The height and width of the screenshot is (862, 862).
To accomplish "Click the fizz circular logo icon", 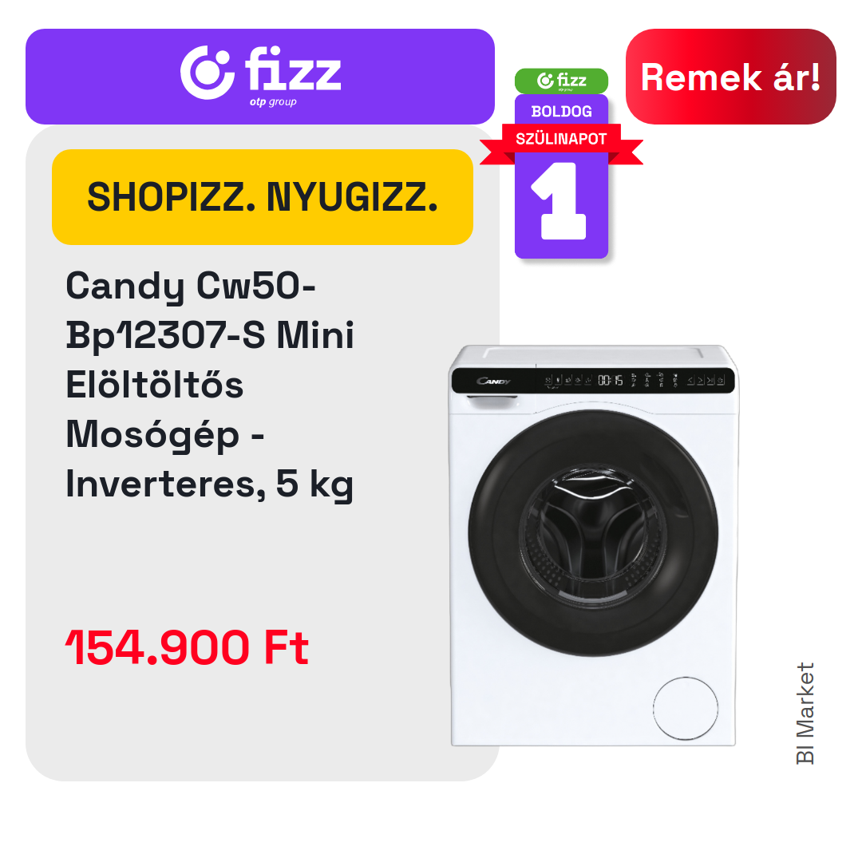I will point(208,73).
